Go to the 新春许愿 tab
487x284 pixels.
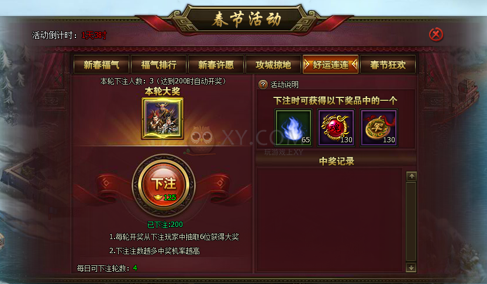216,65
